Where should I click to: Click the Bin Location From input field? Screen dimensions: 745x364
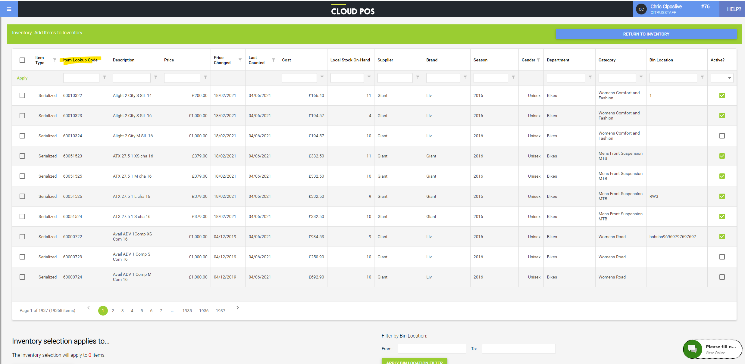tap(432, 349)
